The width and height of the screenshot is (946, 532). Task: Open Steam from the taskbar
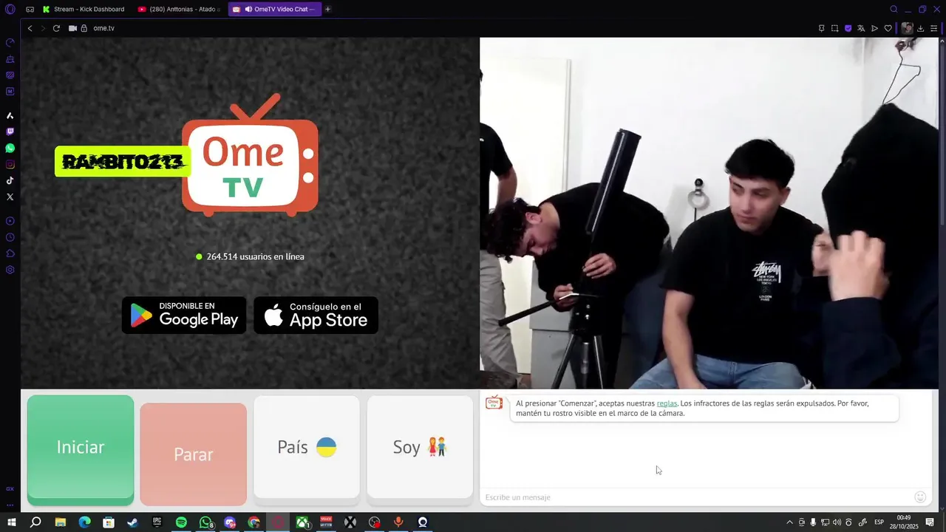click(x=132, y=522)
